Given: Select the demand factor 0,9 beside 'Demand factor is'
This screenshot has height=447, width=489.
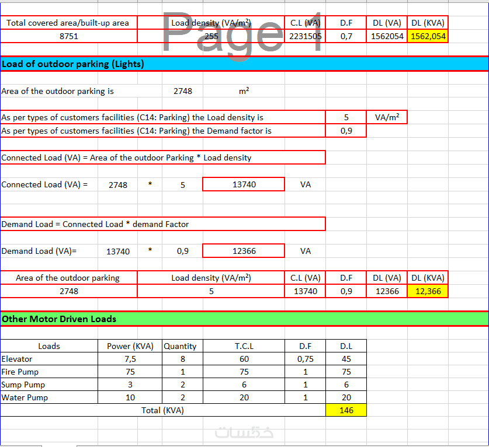Looking at the screenshot, I should coord(346,131).
